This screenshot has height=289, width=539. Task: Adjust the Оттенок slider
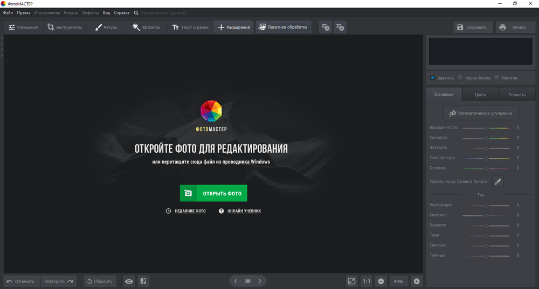[486, 168]
